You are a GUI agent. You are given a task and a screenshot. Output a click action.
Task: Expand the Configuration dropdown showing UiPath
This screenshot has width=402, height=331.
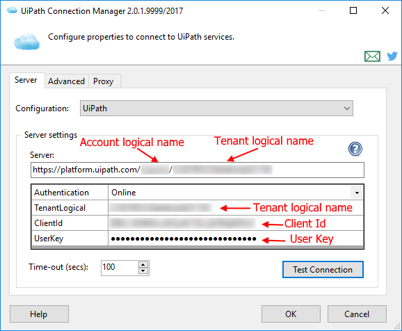point(216,108)
